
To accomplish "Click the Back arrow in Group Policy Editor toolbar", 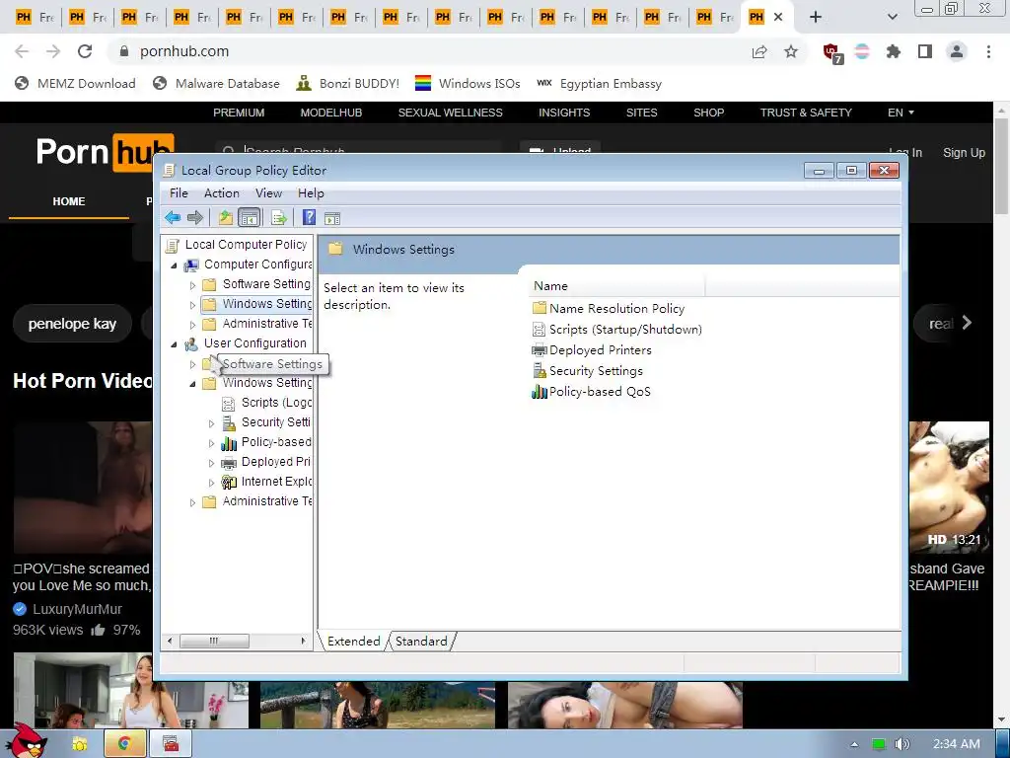I will coord(172,218).
